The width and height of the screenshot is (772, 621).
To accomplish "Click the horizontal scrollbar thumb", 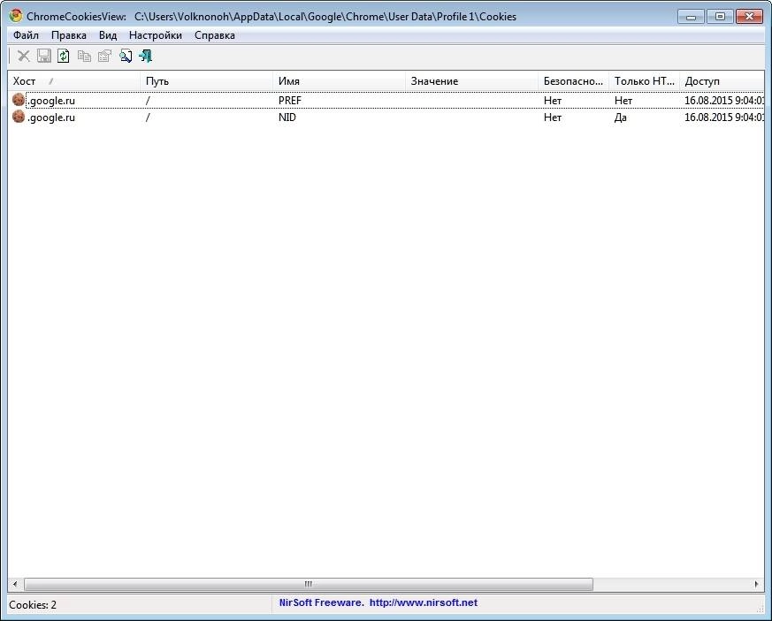I will point(309,584).
